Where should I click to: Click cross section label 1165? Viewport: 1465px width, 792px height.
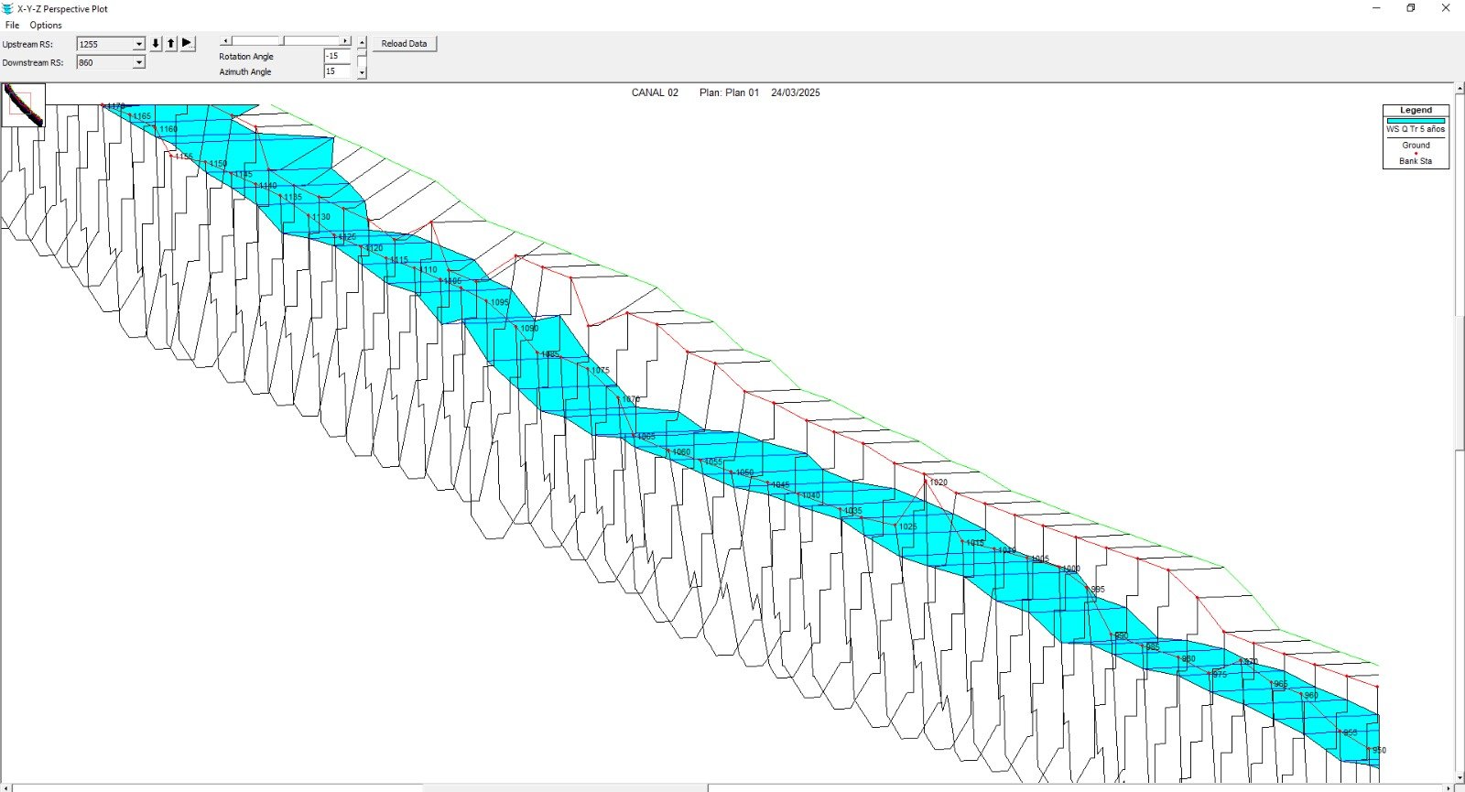[141, 116]
